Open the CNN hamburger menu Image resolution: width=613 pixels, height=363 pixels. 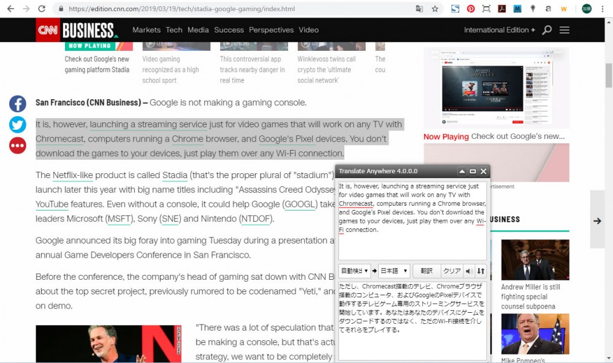click(564, 29)
